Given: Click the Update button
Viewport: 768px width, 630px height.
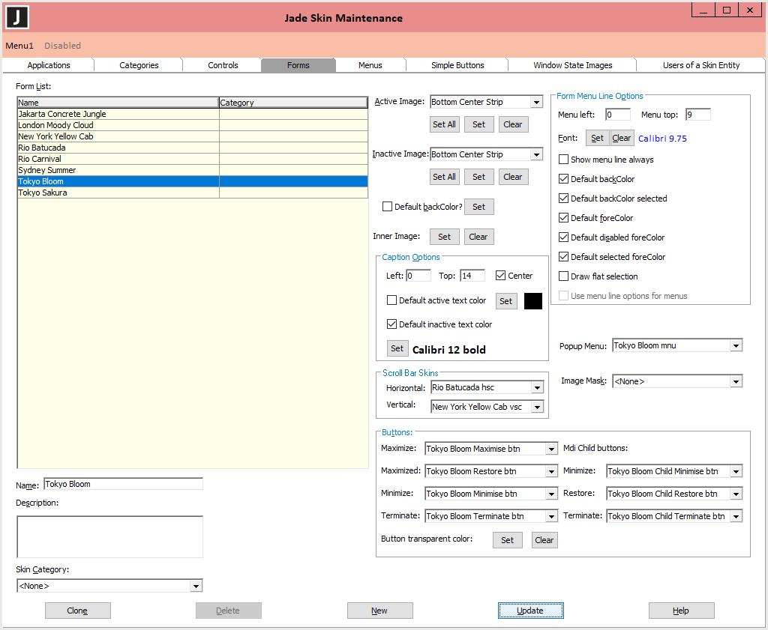Looking at the screenshot, I should [x=530, y=611].
